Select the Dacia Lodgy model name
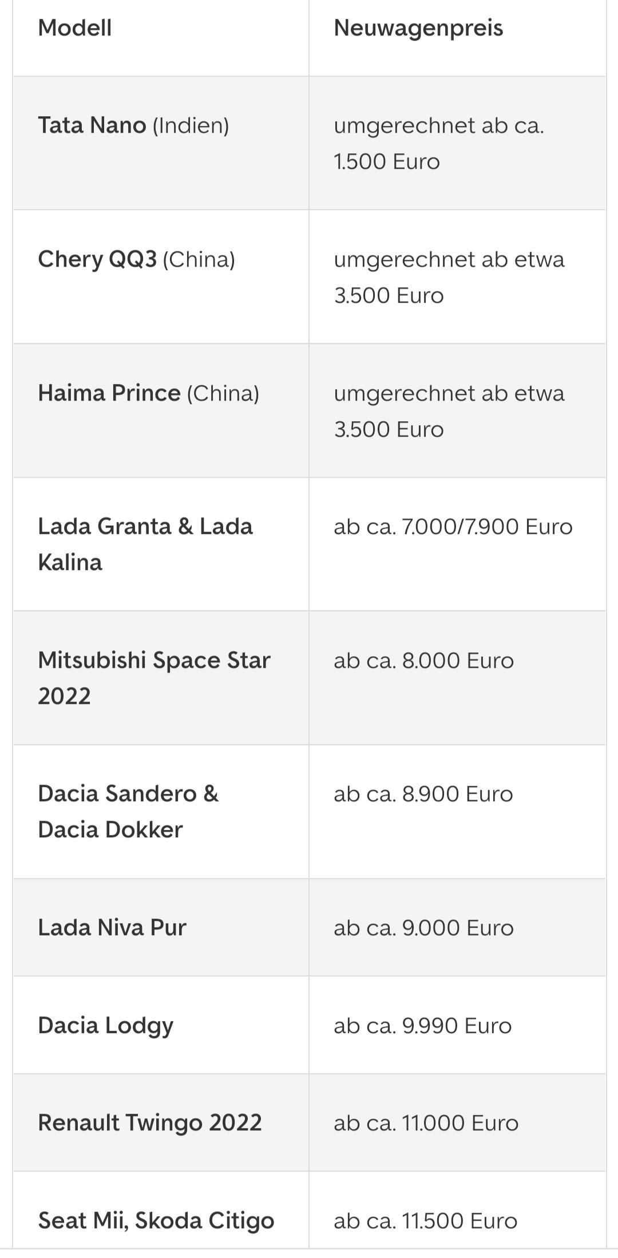Screen dimensions: 618x1258 tap(106, 1025)
